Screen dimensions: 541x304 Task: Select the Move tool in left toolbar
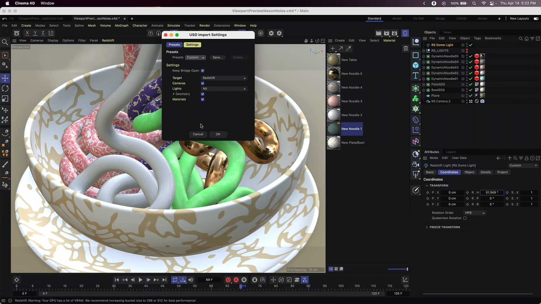pos(5,78)
